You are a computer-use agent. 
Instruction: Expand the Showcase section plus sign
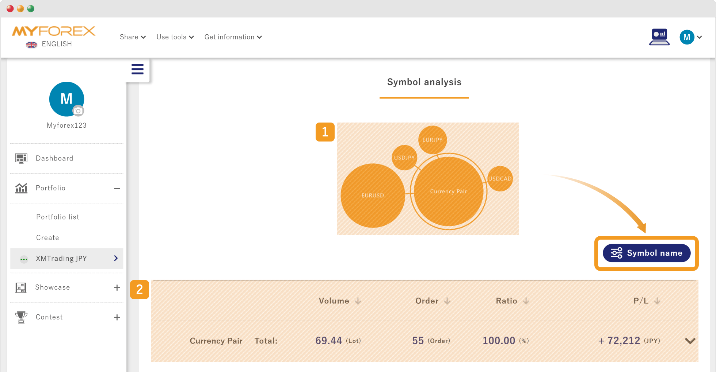click(x=117, y=288)
